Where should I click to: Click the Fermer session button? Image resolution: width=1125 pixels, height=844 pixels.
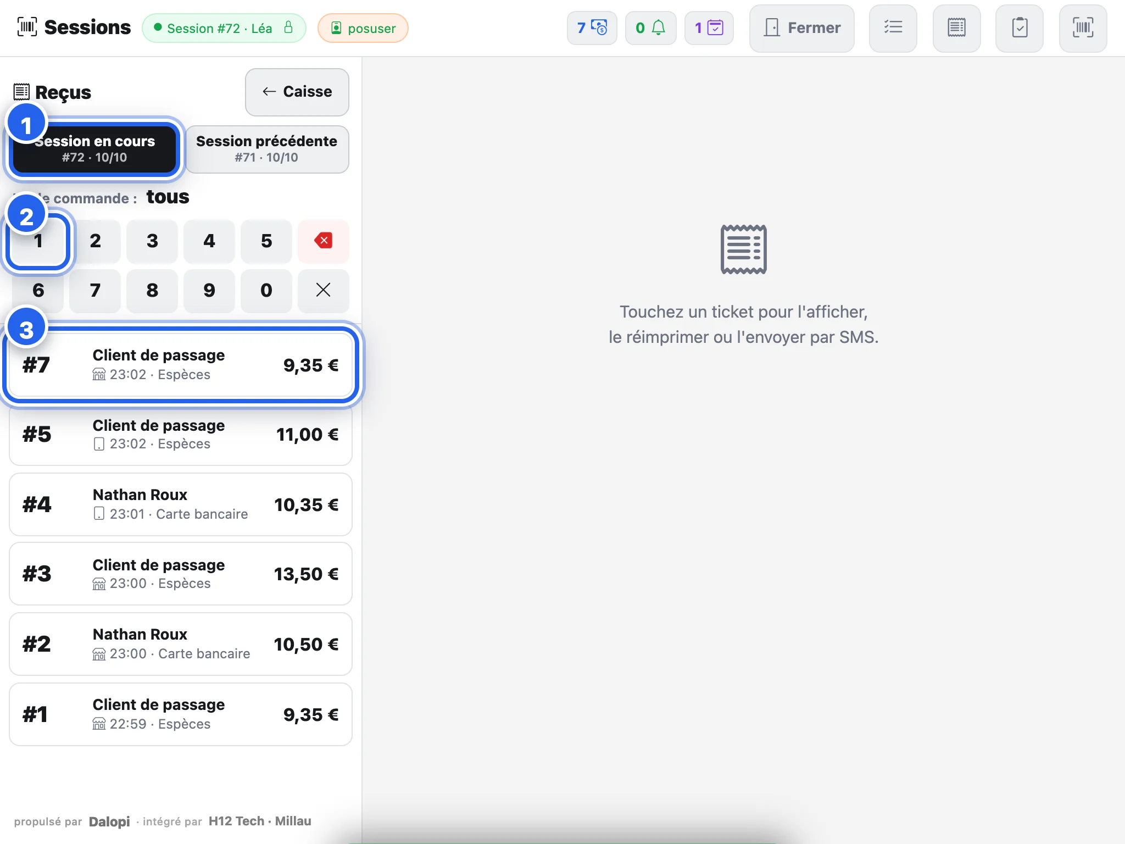[802, 28]
